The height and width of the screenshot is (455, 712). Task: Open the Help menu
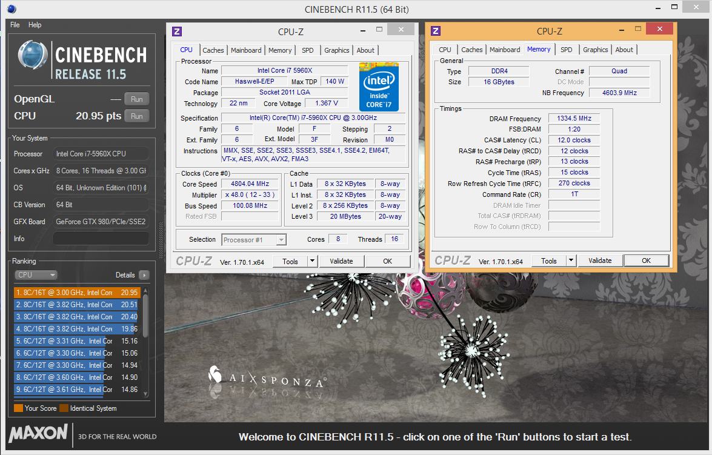coord(35,25)
